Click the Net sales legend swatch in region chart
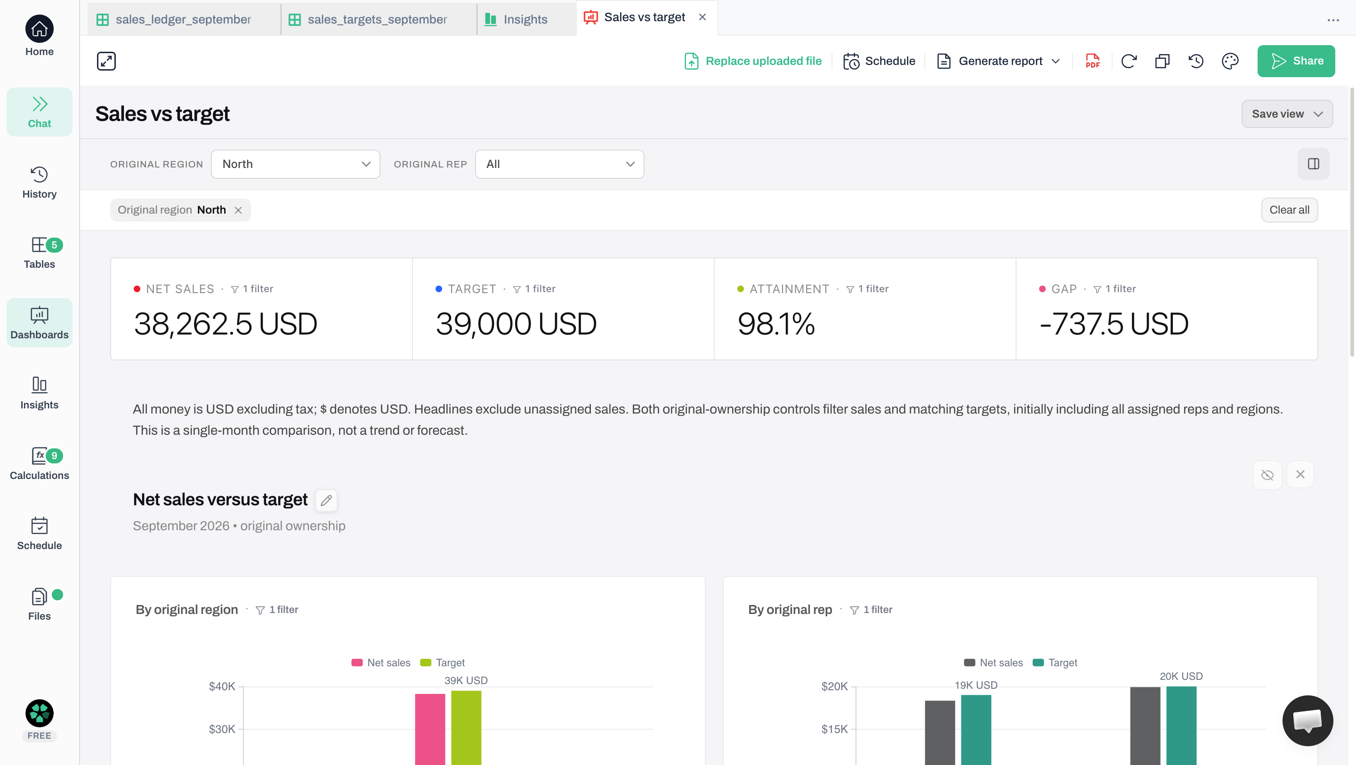The height and width of the screenshot is (765, 1356). (x=357, y=663)
